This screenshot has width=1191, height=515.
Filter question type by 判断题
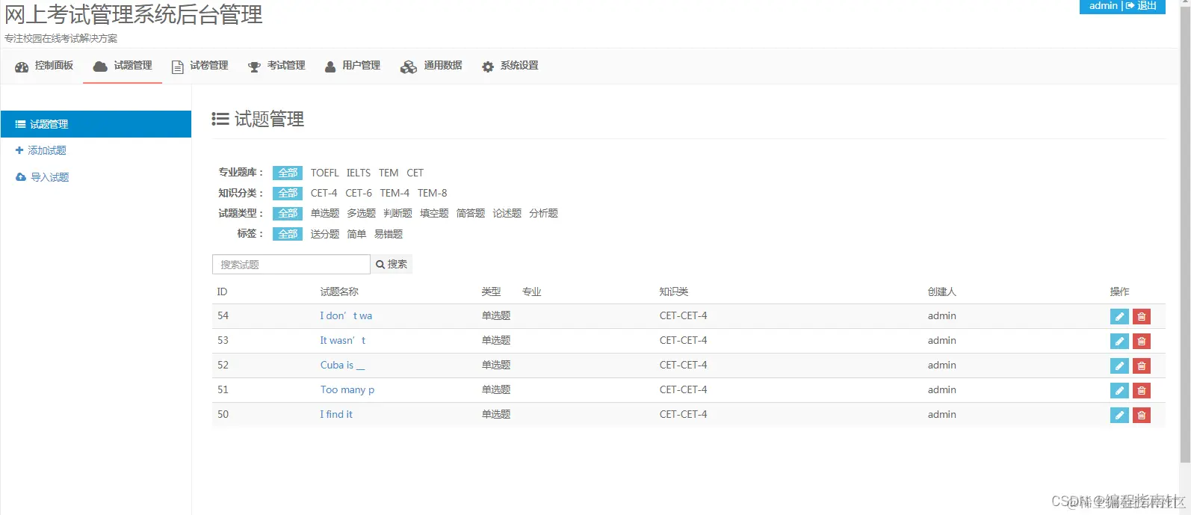397,213
